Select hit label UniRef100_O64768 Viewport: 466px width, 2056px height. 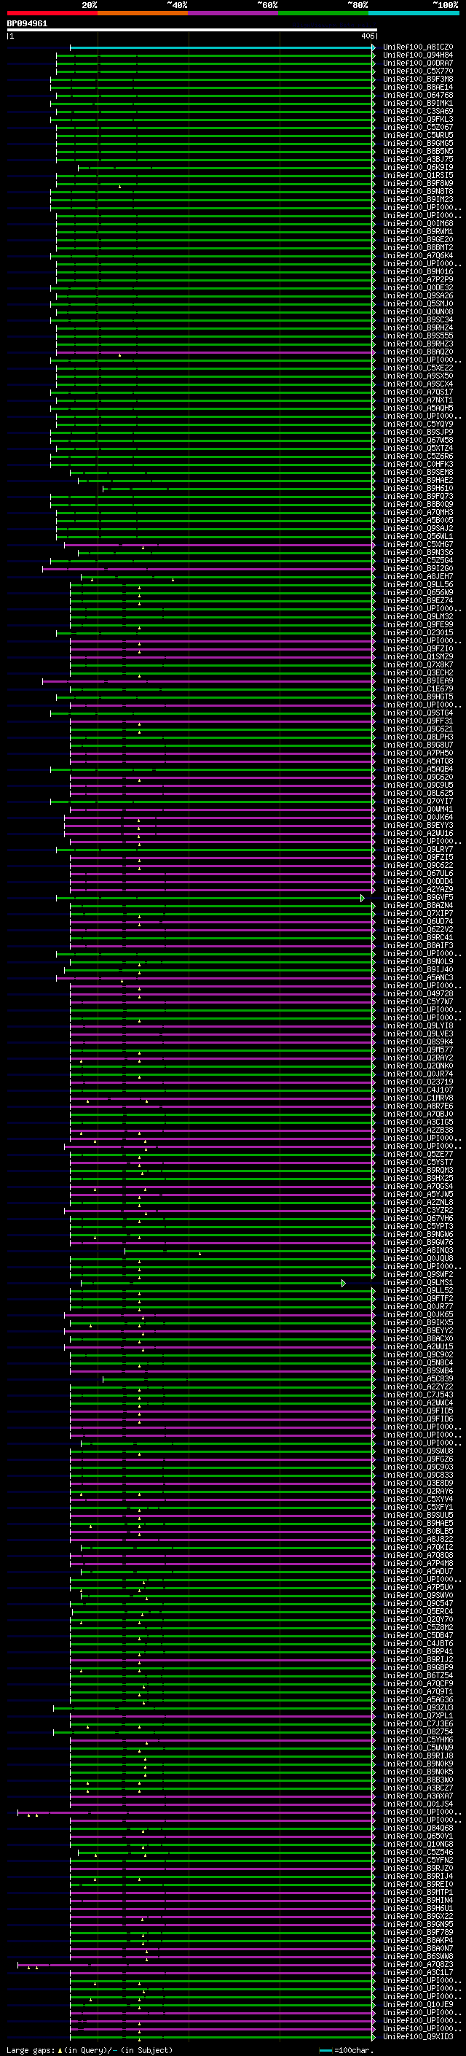click(418, 95)
